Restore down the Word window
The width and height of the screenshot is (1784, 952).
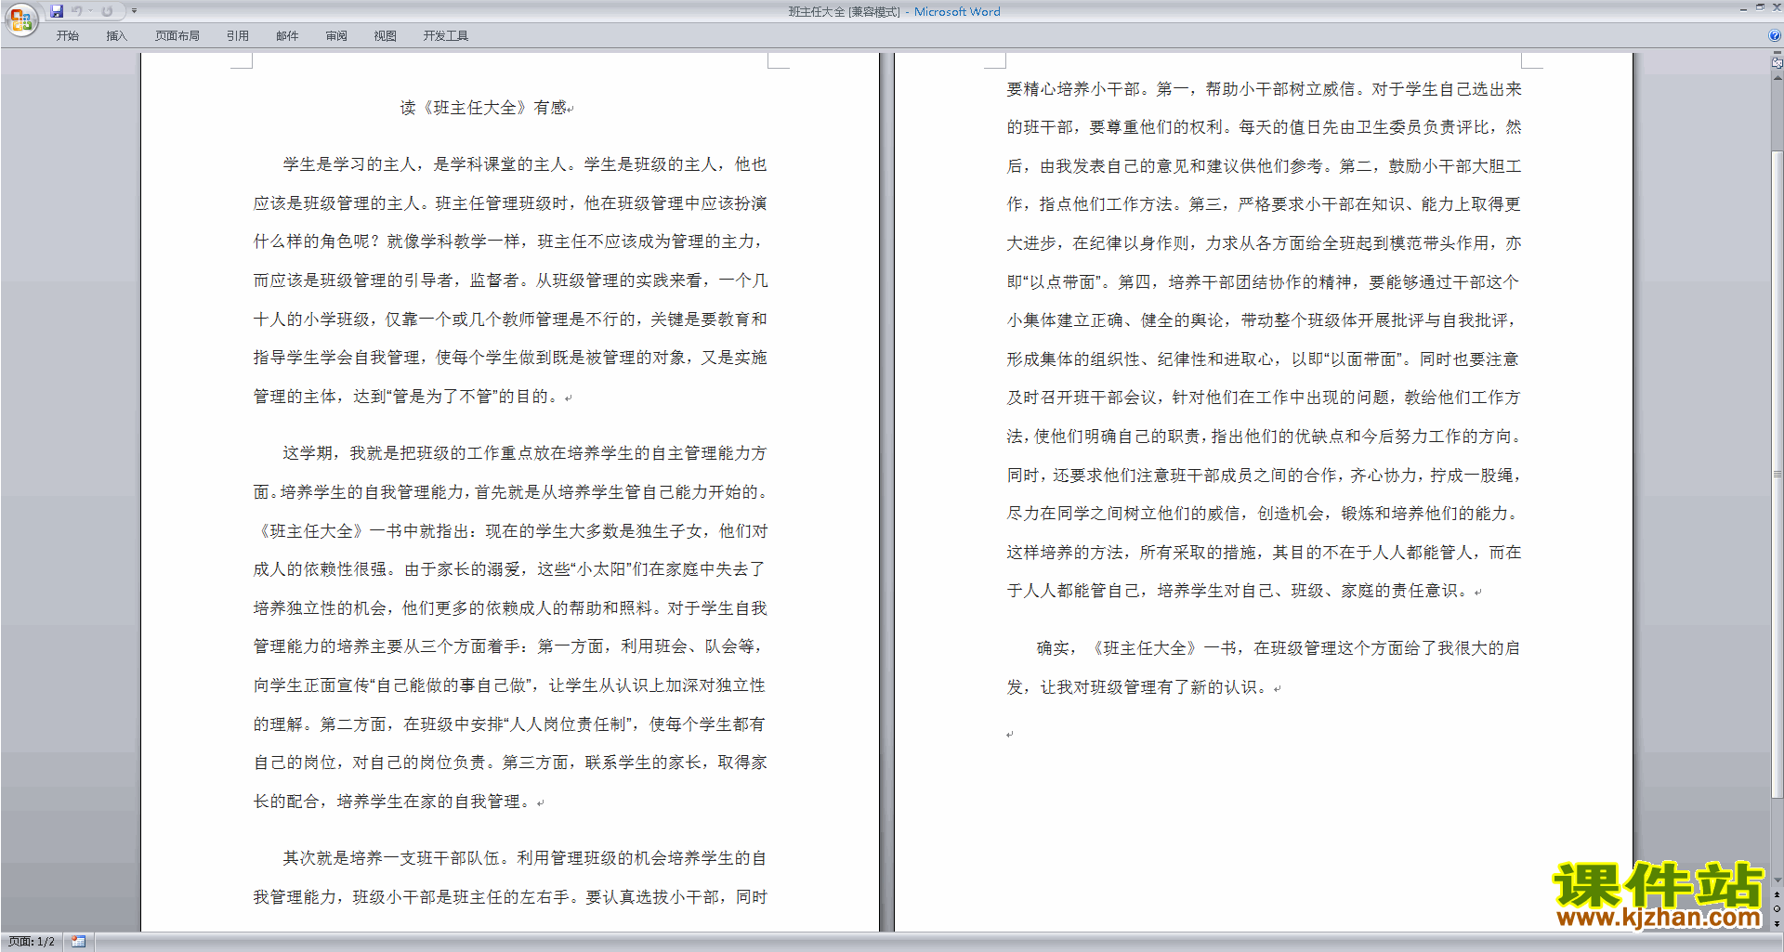coord(1760,7)
